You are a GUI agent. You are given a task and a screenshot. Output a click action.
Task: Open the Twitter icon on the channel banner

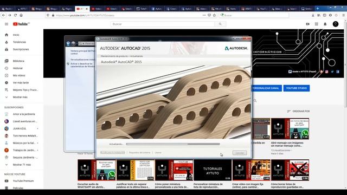(x=332, y=71)
